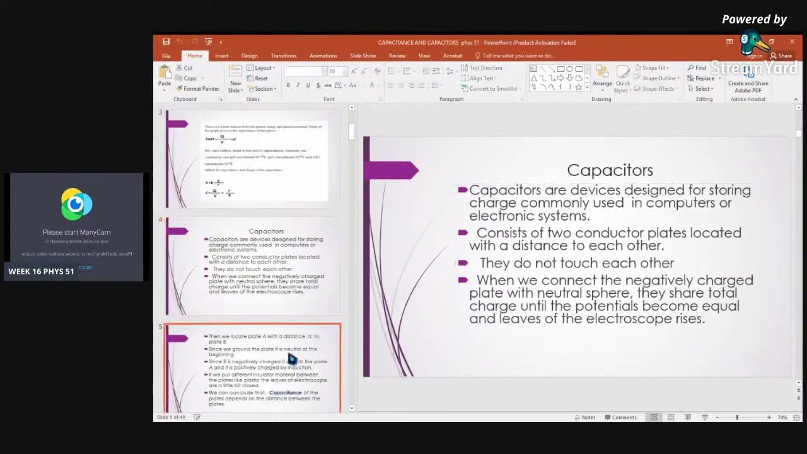Apply numbered list formatting
This screenshot has width=807, height=454.
pyautogui.click(x=407, y=71)
